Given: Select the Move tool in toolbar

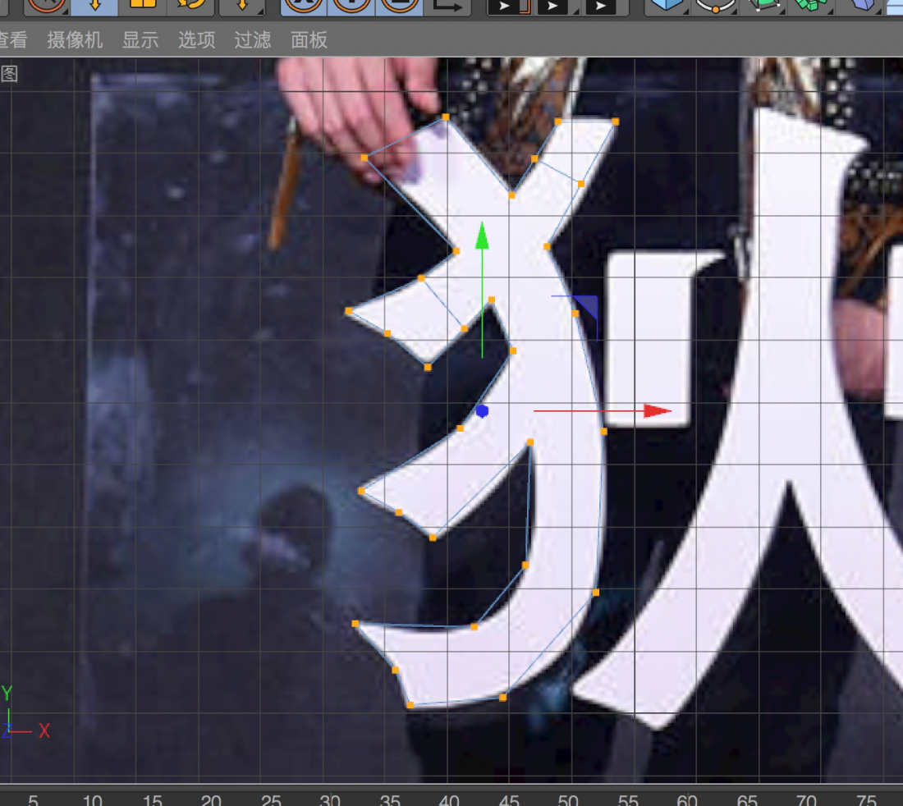Looking at the screenshot, I should click(94, 7).
